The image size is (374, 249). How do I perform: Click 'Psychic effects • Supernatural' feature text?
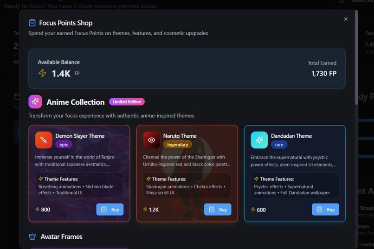coord(284,186)
